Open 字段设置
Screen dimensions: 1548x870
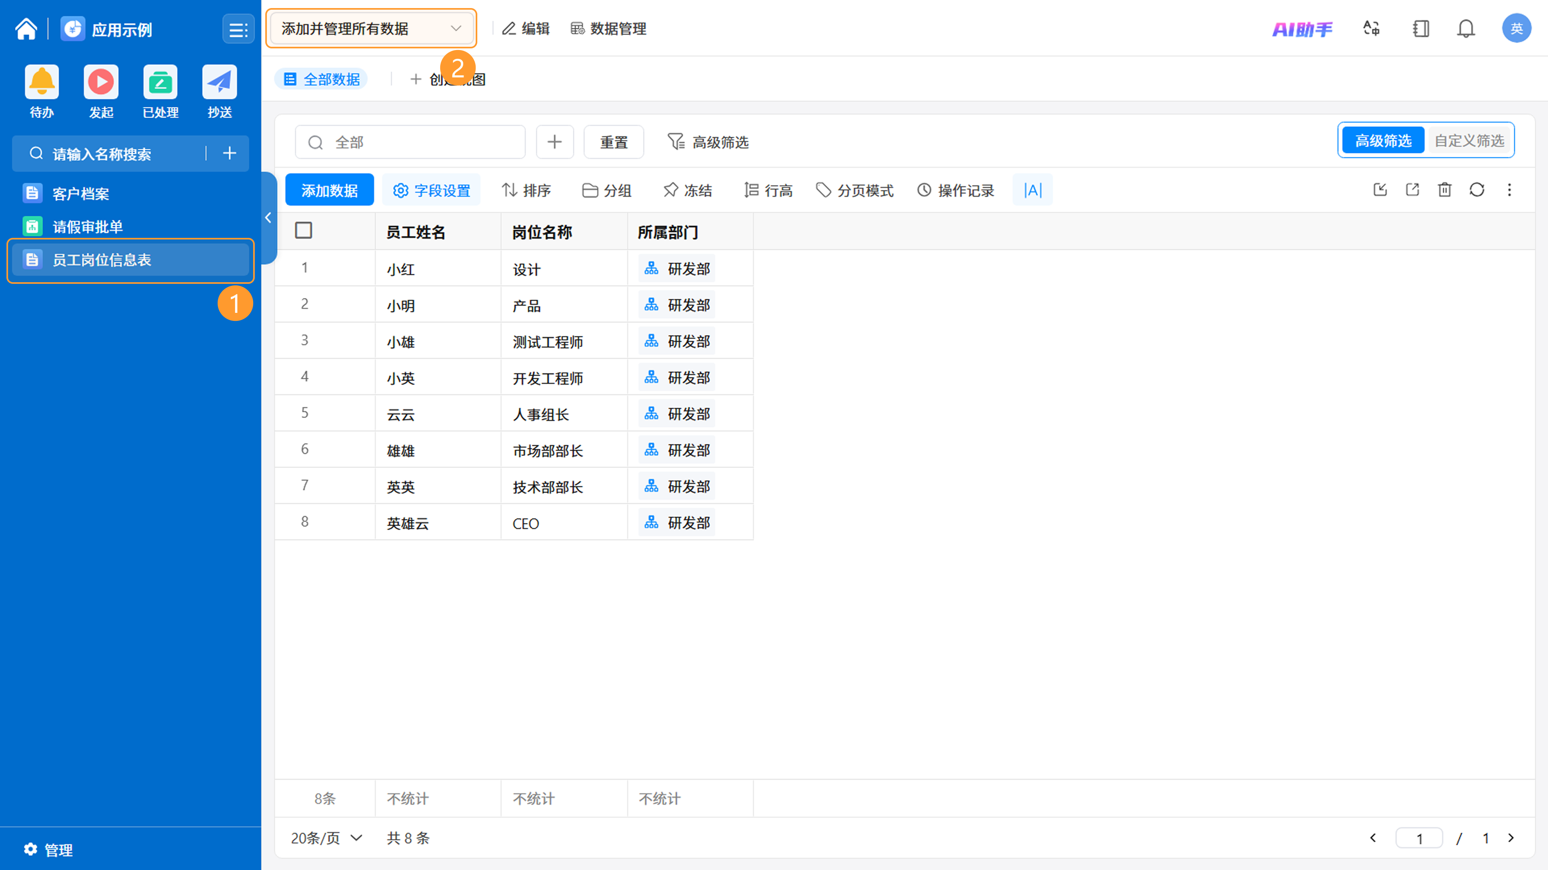pos(431,190)
